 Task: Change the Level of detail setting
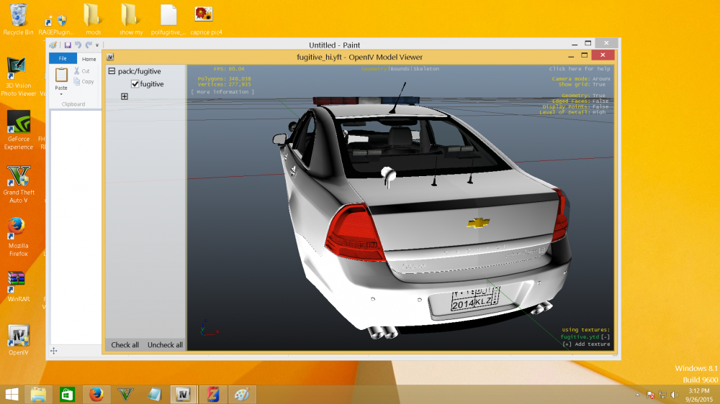click(572, 112)
